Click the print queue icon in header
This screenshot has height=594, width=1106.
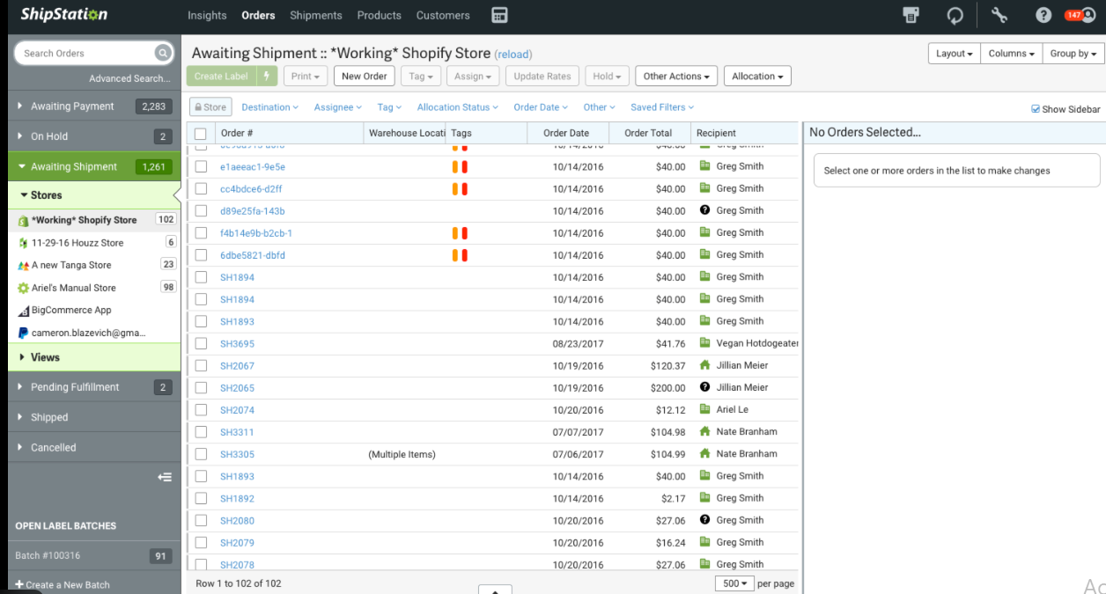pyautogui.click(x=911, y=15)
